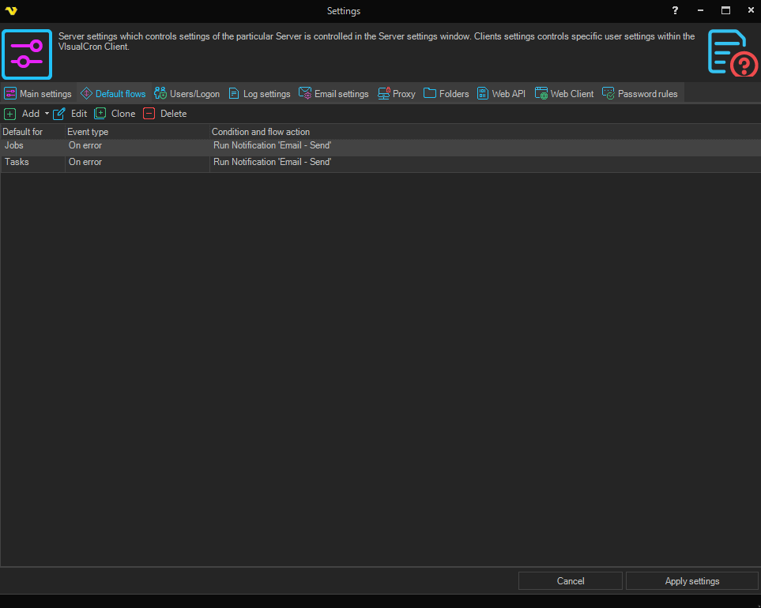Select the Main settings tab

[38, 94]
